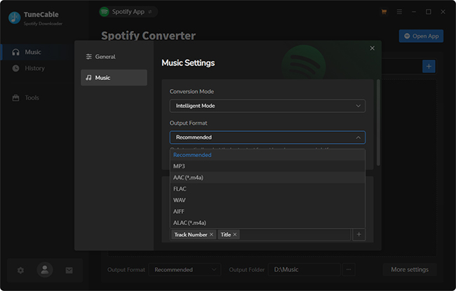The height and width of the screenshot is (291, 456).
Task: Open bottom bar Output Format dropdown
Action: pyautogui.click(x=185, y=270)
